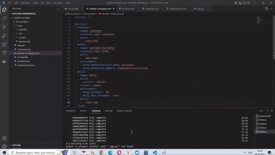Open the Source Control view

pos(4,27)
